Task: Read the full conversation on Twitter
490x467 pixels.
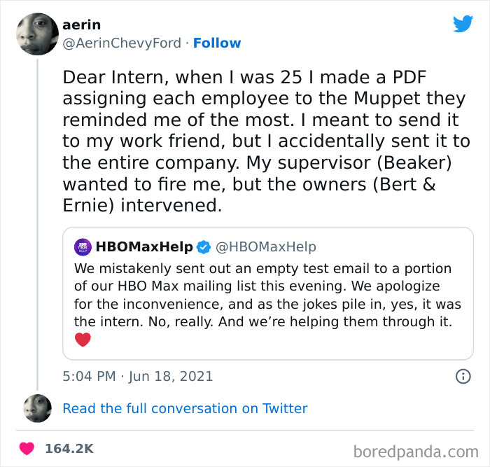Action: [x=185, y=408]
